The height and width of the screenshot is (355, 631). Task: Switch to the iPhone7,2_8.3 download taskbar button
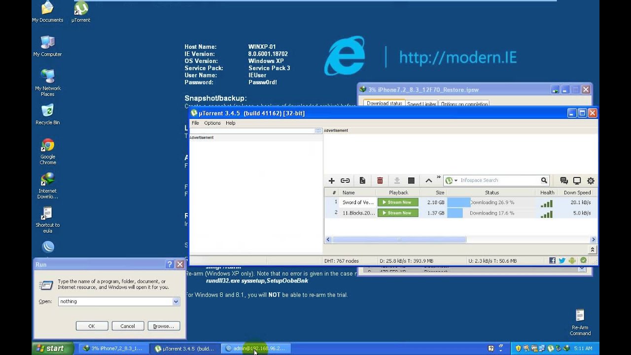point(113,349)
